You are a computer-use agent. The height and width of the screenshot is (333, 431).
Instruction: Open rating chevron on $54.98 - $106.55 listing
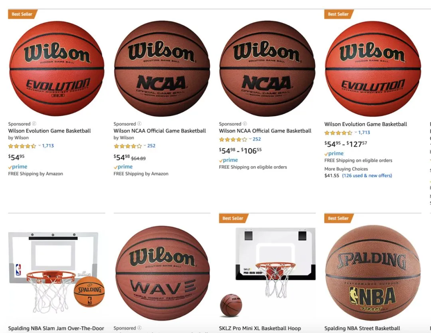pyautogui.click(x=250, y=139)
